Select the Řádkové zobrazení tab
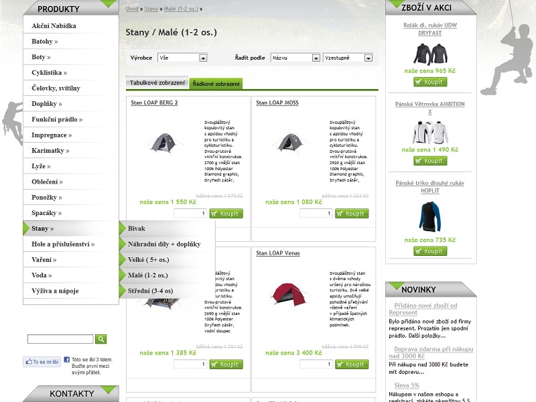The height and width of the screenshot is (402, 536). 216,84
